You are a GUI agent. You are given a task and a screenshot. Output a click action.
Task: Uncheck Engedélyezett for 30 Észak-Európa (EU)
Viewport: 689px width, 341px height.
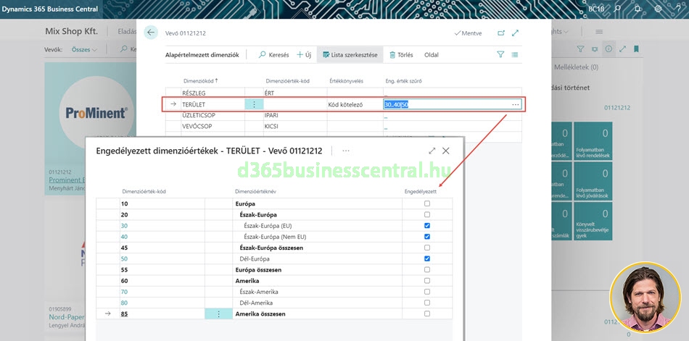tap(427, 226)
